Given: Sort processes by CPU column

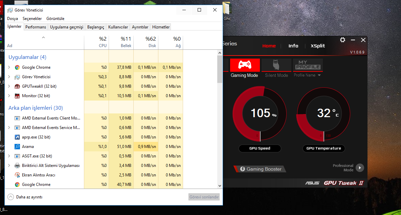Looking at the screenshot, I should (96, 42).
